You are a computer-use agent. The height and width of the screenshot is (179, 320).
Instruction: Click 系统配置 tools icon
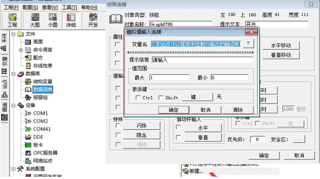[20, 169]
